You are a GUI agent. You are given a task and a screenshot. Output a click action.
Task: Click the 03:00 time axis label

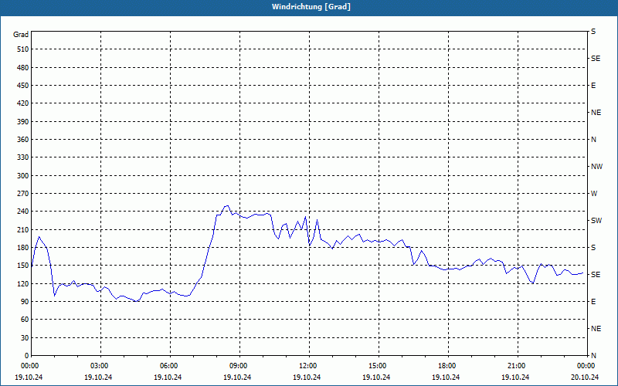point(101,366)
